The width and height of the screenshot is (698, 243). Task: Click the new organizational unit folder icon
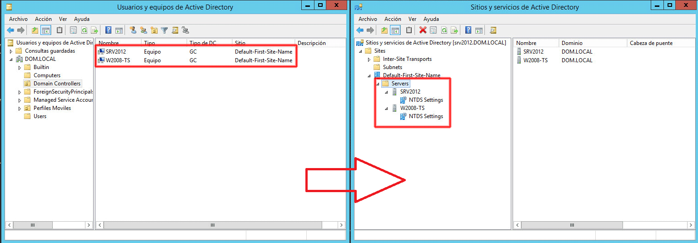(x=154, y=30)
